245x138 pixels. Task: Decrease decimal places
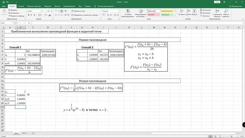click(x=118, y=15)
